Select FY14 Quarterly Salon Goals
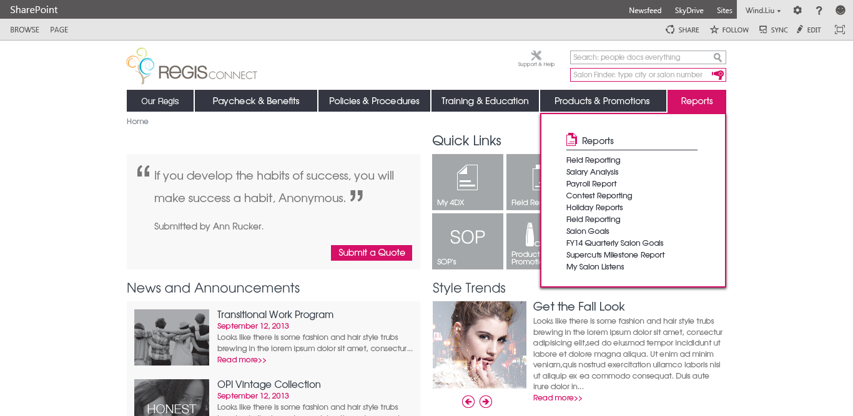This screenshot has width=853, height=416. [x=615, y=243]
